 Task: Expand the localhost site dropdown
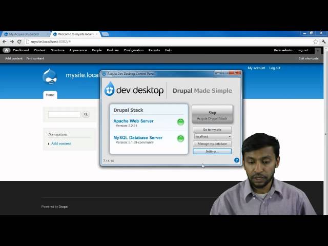point(213,136)
